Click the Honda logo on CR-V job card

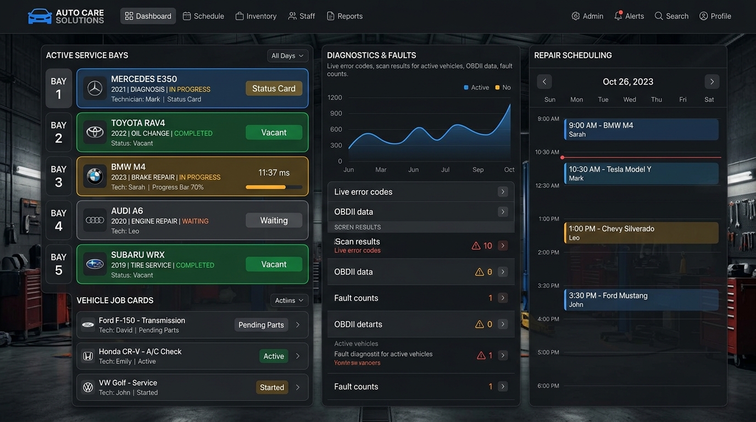pyautogui.click(x=88, y=356)
